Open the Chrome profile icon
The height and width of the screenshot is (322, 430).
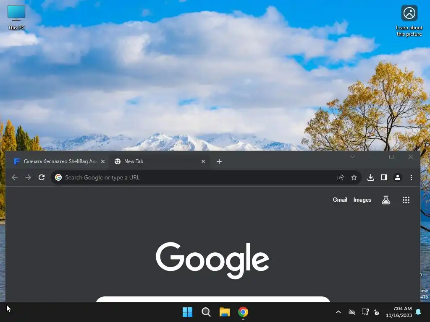coord(397,177)
